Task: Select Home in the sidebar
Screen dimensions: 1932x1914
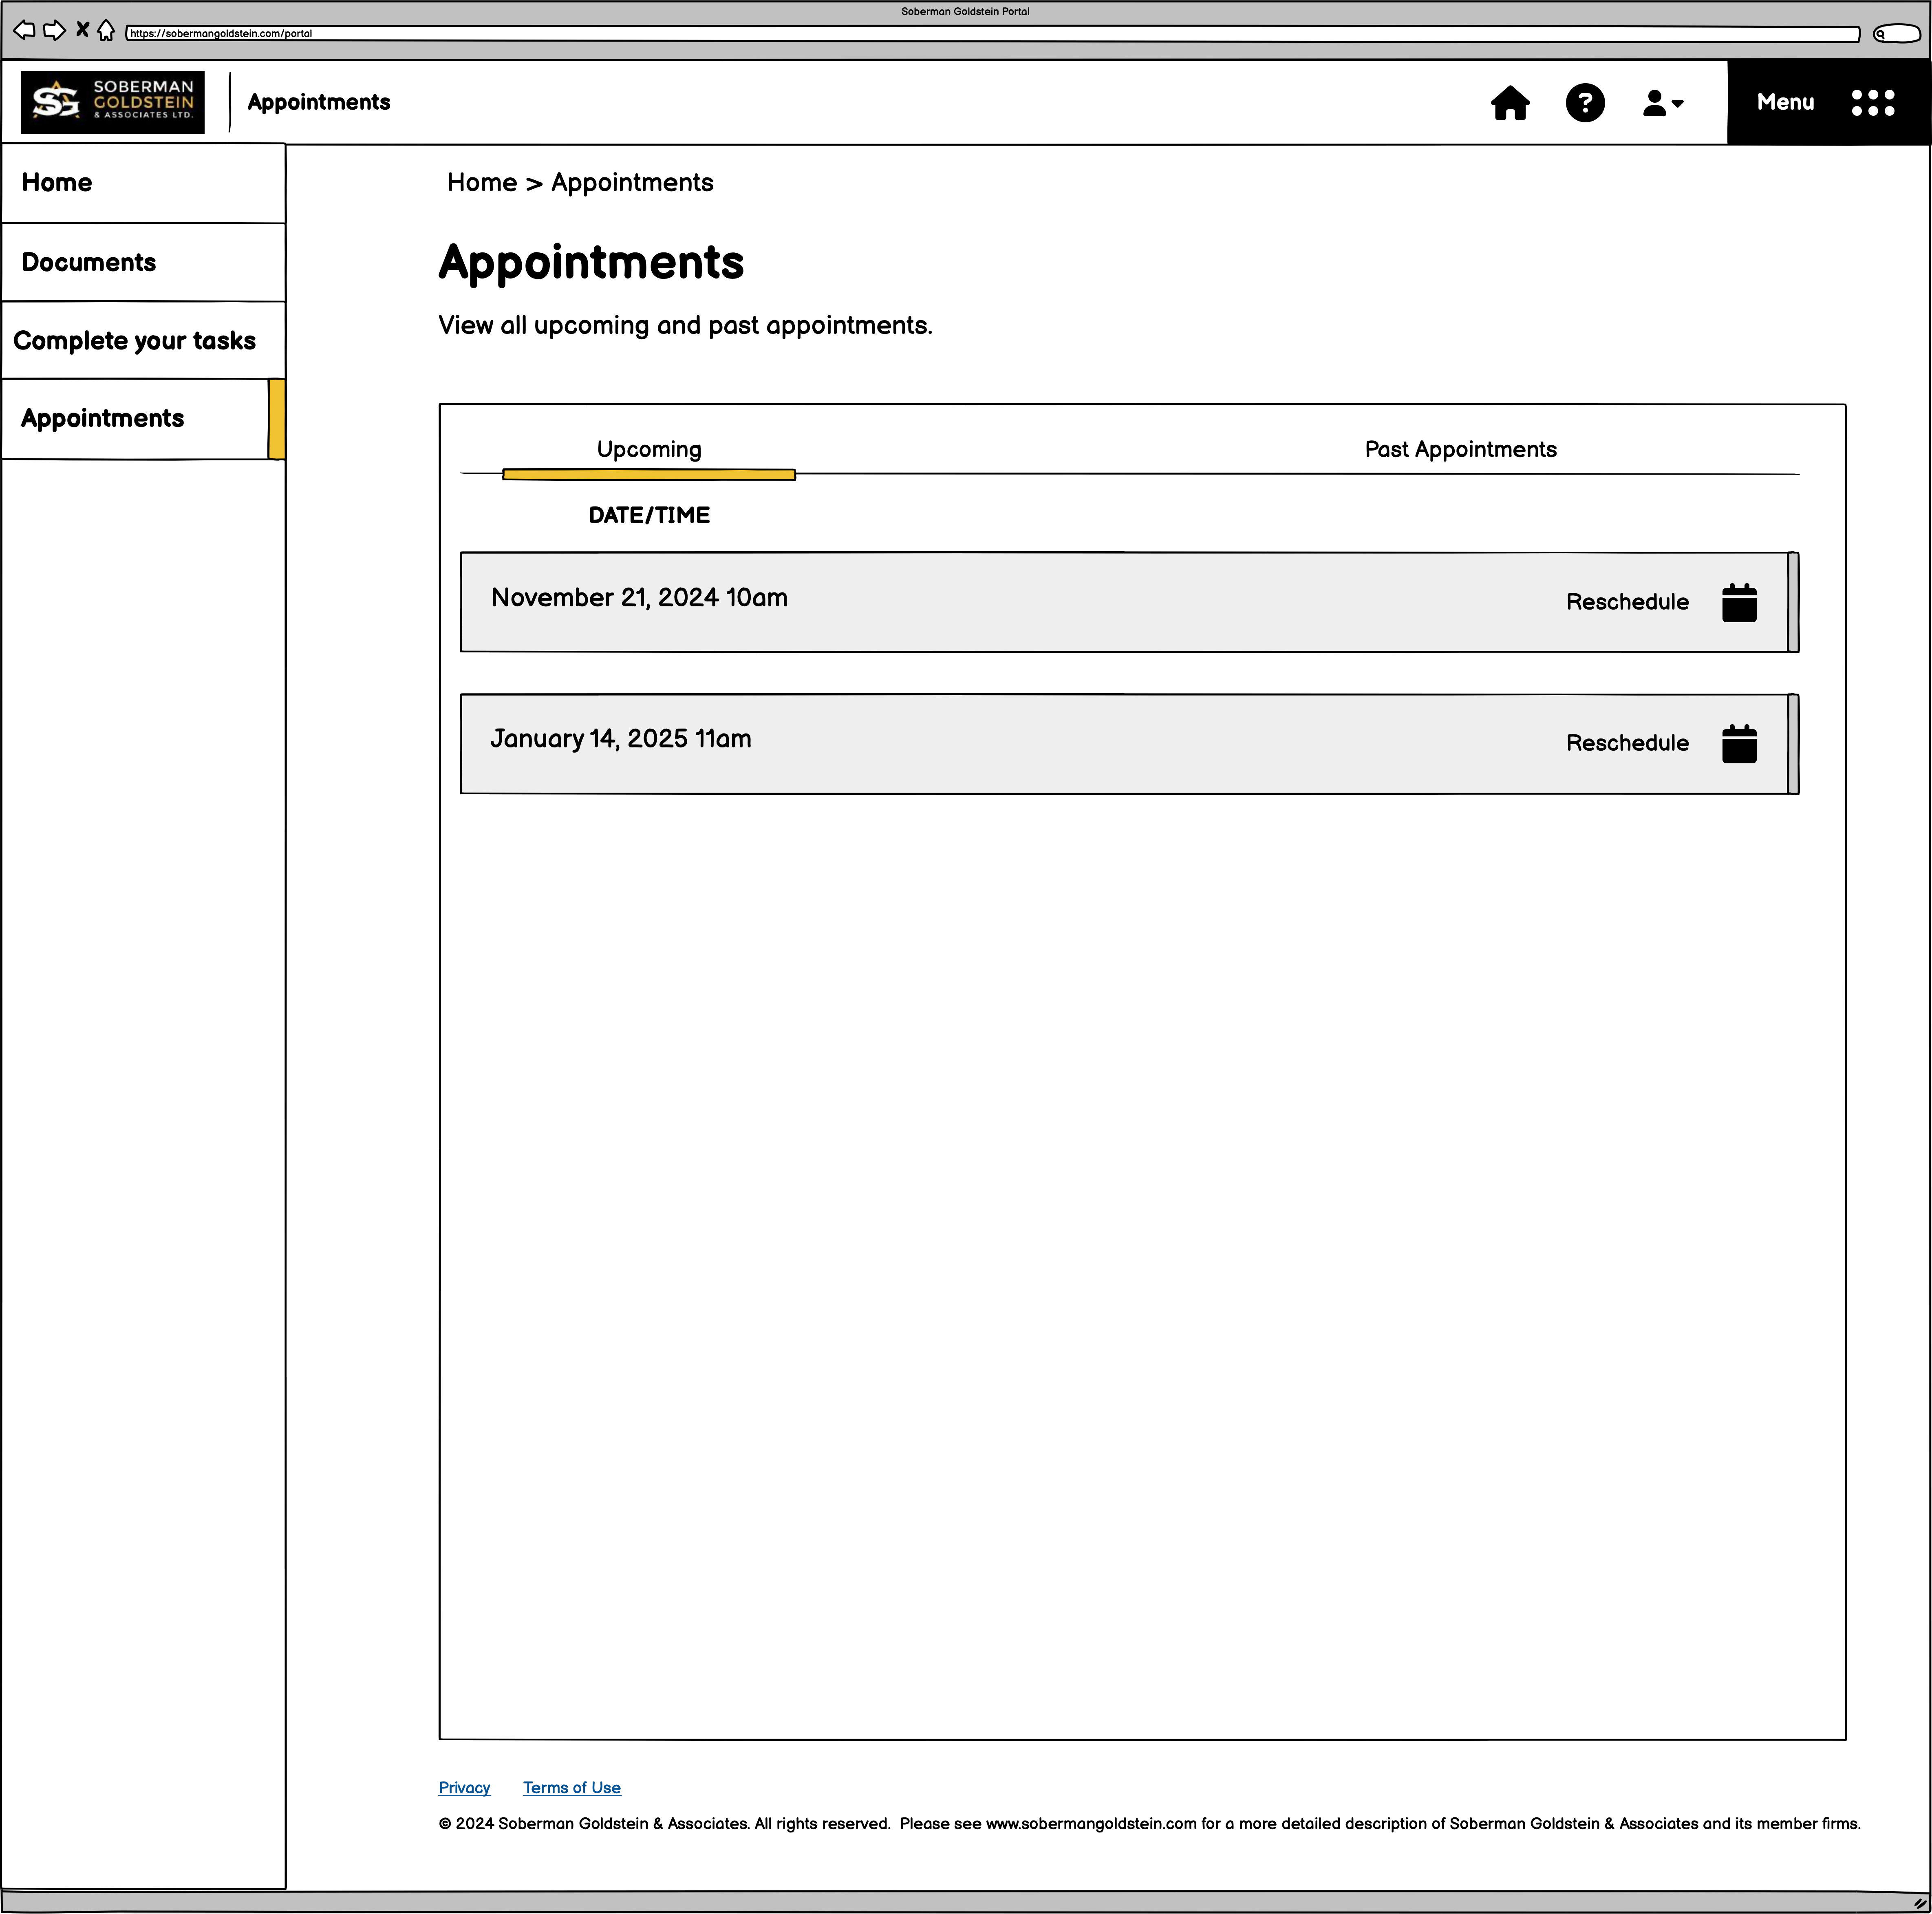Action: (x=144, y=183)
